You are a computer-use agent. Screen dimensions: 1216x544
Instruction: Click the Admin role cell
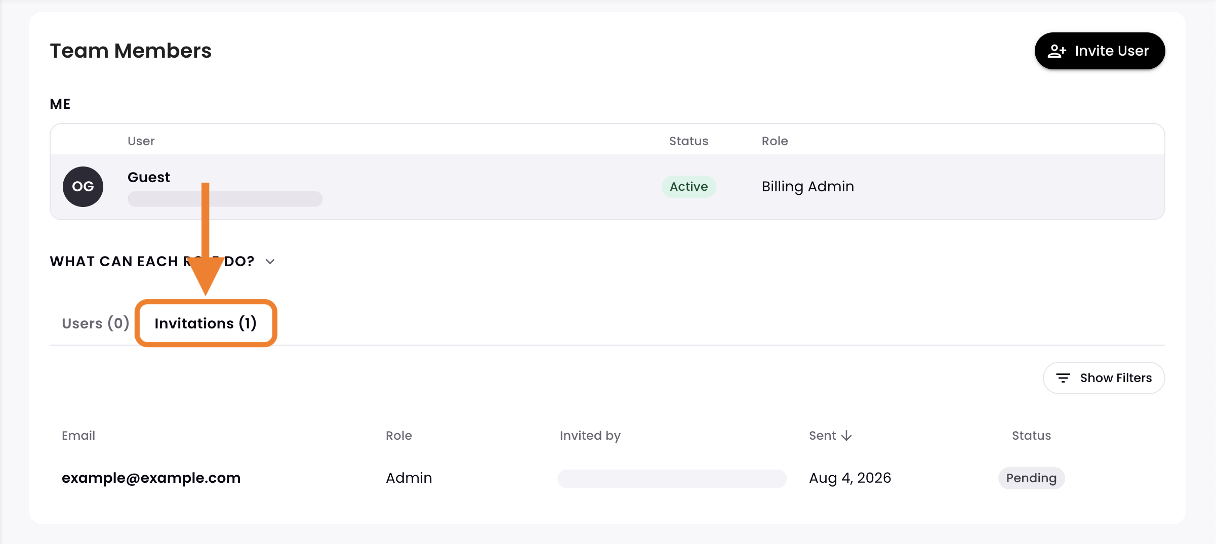click(409, 478)
